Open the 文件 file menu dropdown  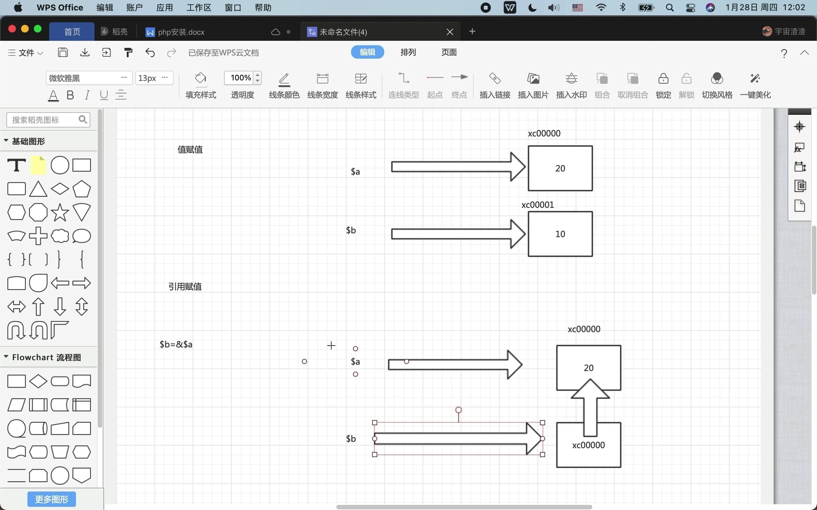coord(26,53)
